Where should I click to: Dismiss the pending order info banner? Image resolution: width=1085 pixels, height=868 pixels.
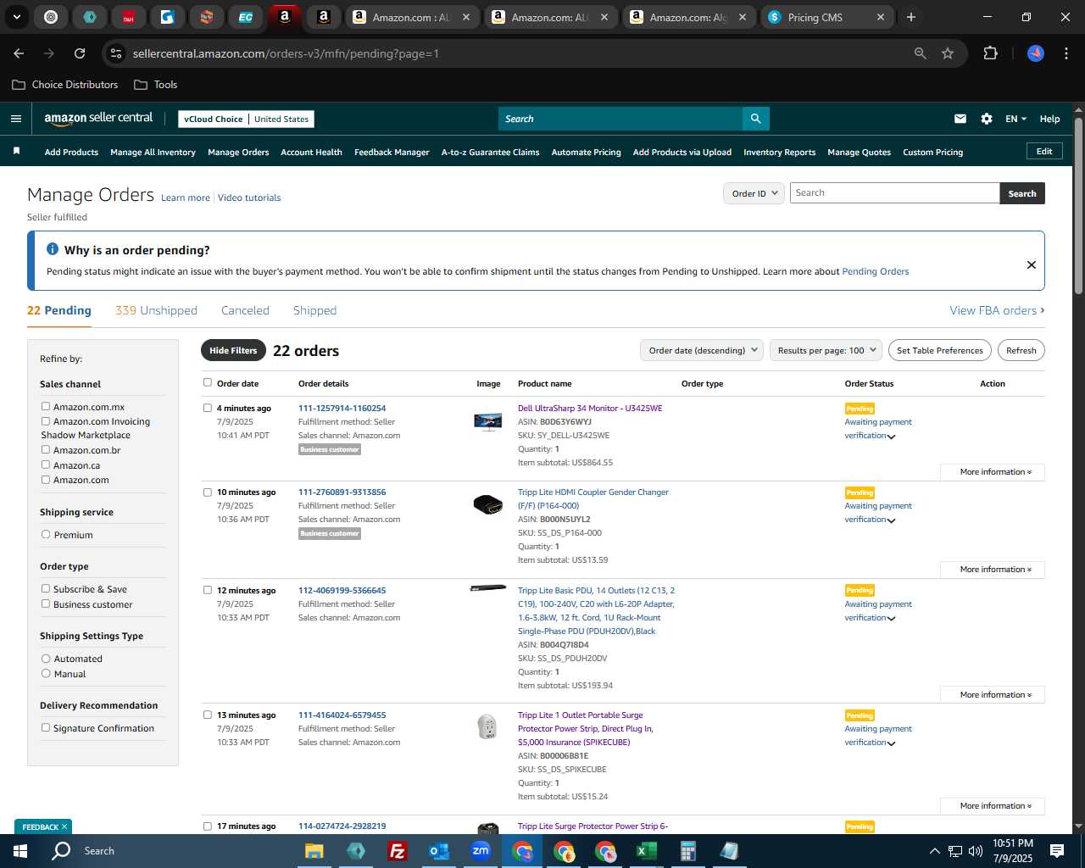point(1032,264)
